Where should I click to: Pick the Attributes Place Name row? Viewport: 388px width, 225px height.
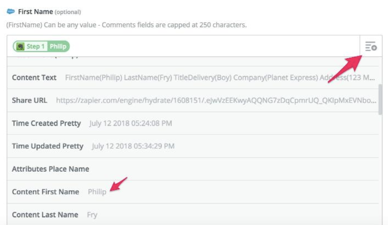193,169
